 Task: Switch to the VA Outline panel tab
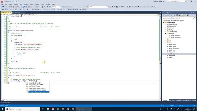pos(193,100)
